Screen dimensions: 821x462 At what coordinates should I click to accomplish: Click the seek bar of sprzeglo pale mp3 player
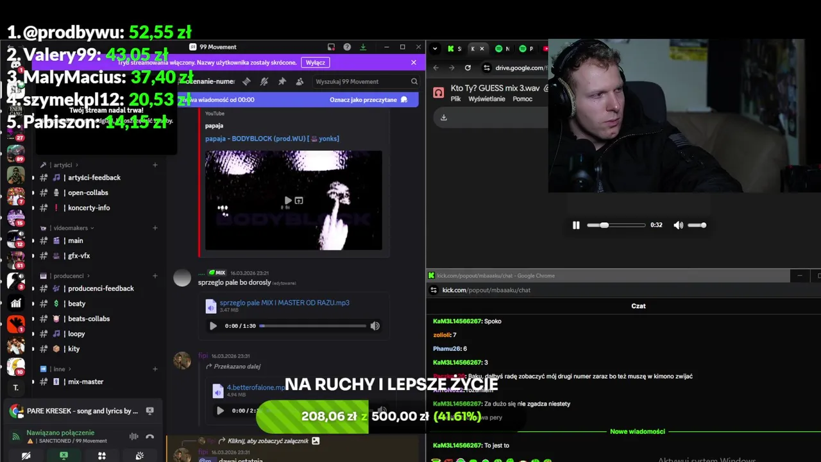click(312, 326)
